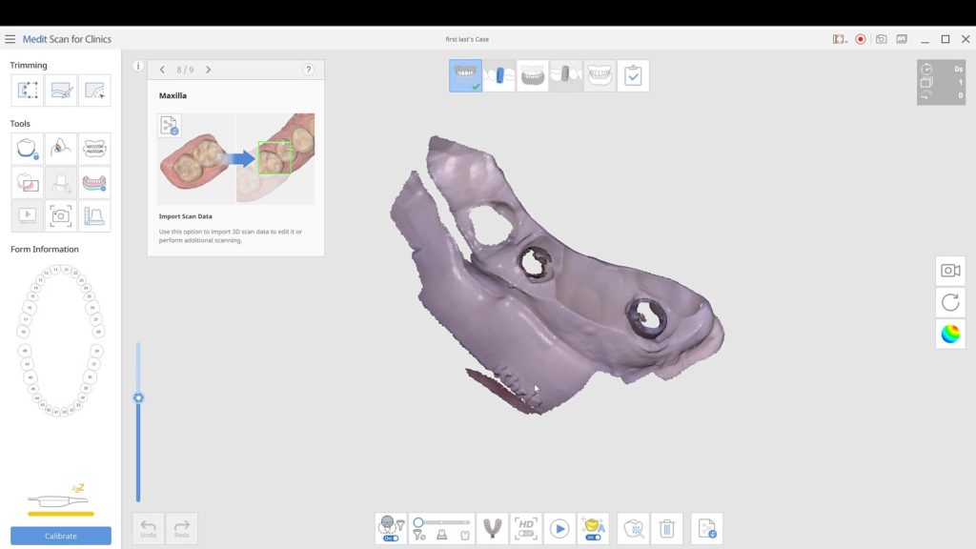Open the color map display mode
Image resolution: width=976 pixels, height=549 pixels.
coord(949,334)
